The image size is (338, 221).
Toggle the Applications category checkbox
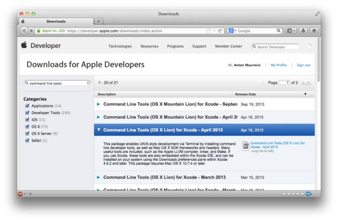point(27,106)
